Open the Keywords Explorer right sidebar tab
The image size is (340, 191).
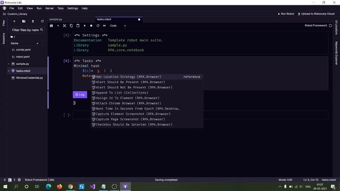336,53
